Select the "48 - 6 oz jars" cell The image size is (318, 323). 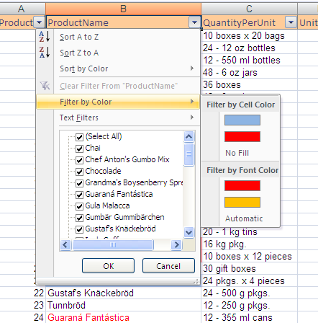(x=250, y=72)
